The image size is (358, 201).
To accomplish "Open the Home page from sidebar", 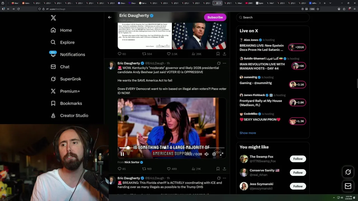I will click(61, 30).
